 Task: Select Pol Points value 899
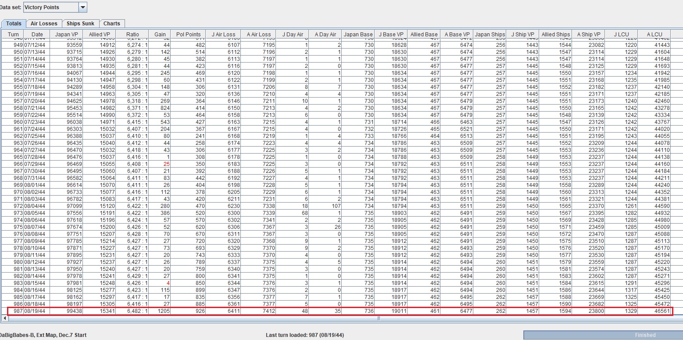(200, 290)
